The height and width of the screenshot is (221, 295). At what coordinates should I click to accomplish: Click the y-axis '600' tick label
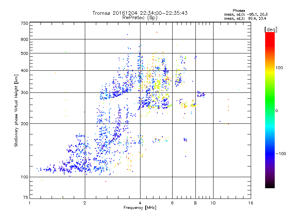pyautogui.click(x=24, y=39)
